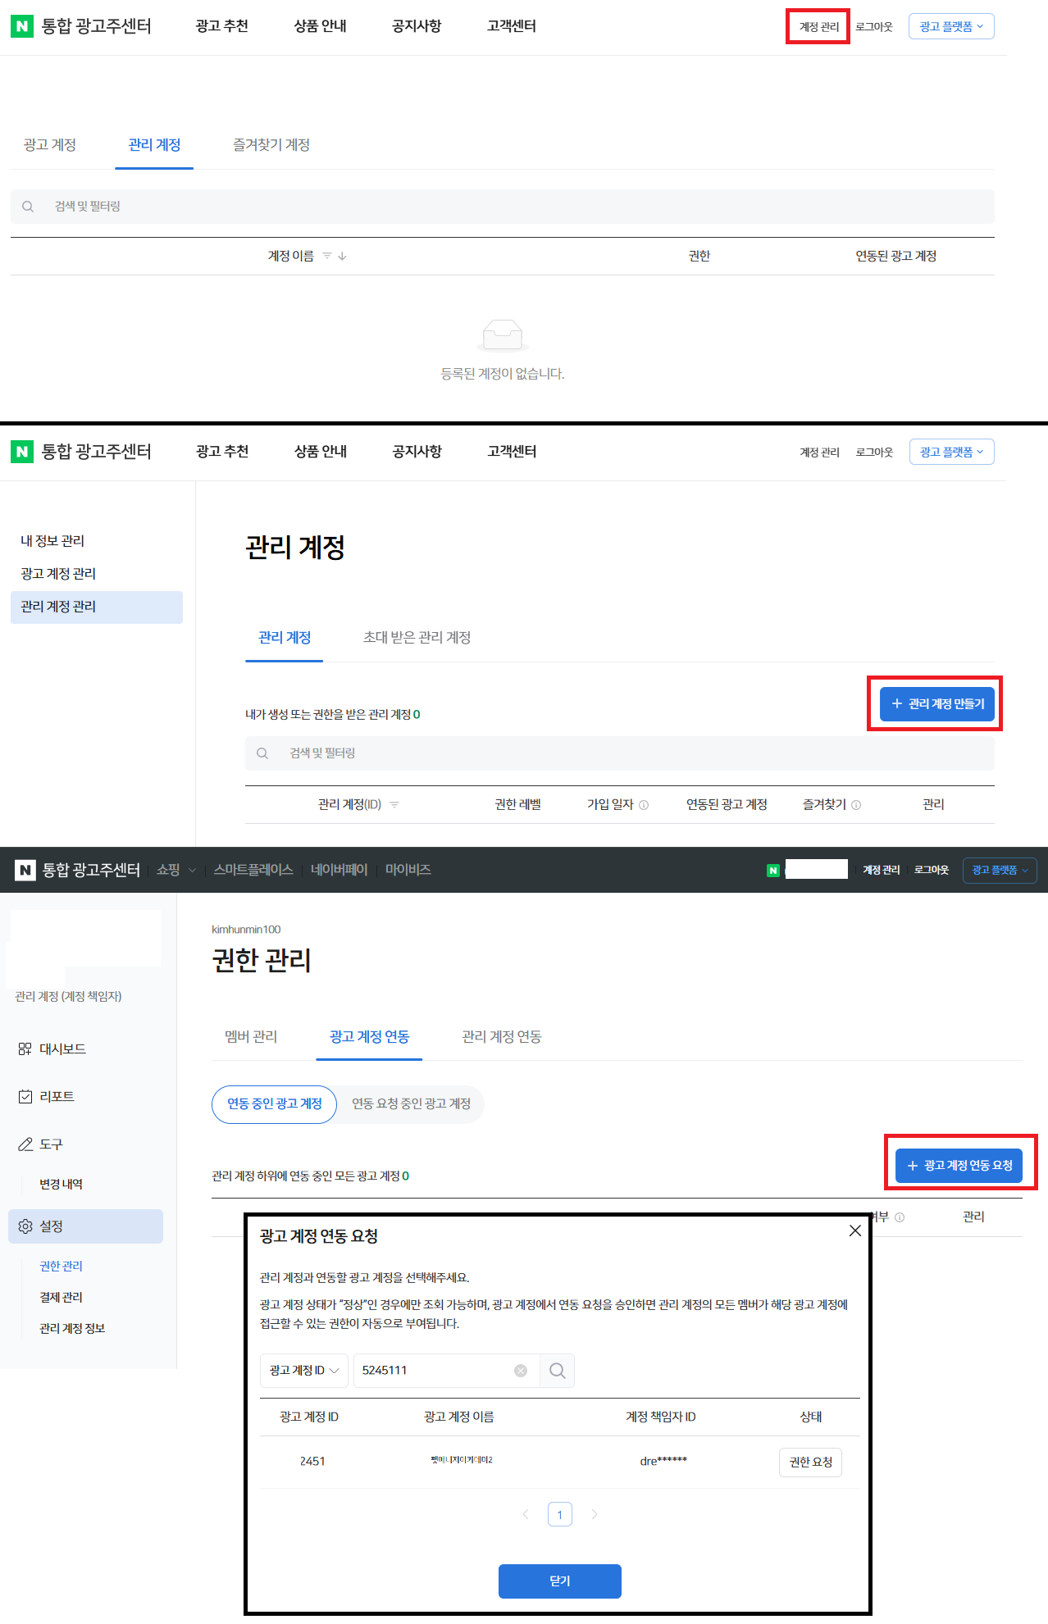This screenshot has height=1624, width=1048.
Task: Switch to the 즐겨찾기 계정 tab
Action: pos(271,145)
